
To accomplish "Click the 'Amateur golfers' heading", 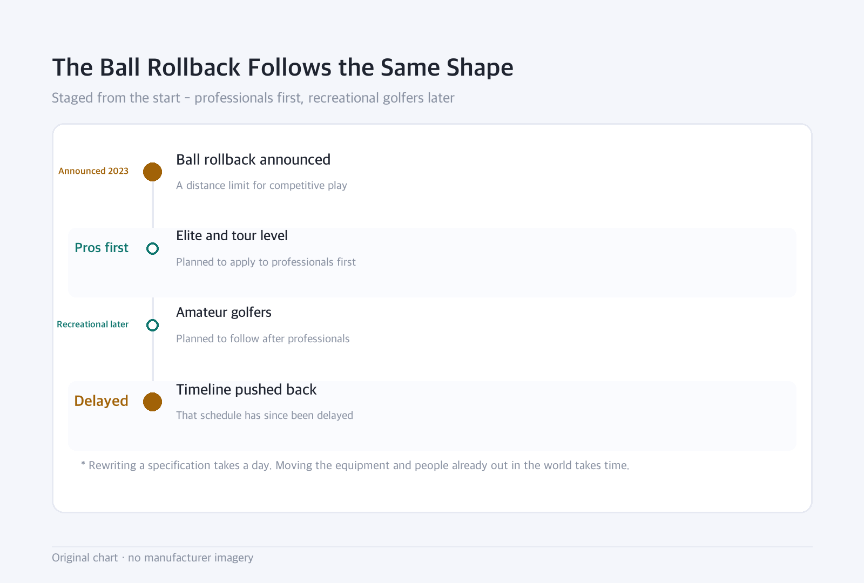I will point(224,313).
